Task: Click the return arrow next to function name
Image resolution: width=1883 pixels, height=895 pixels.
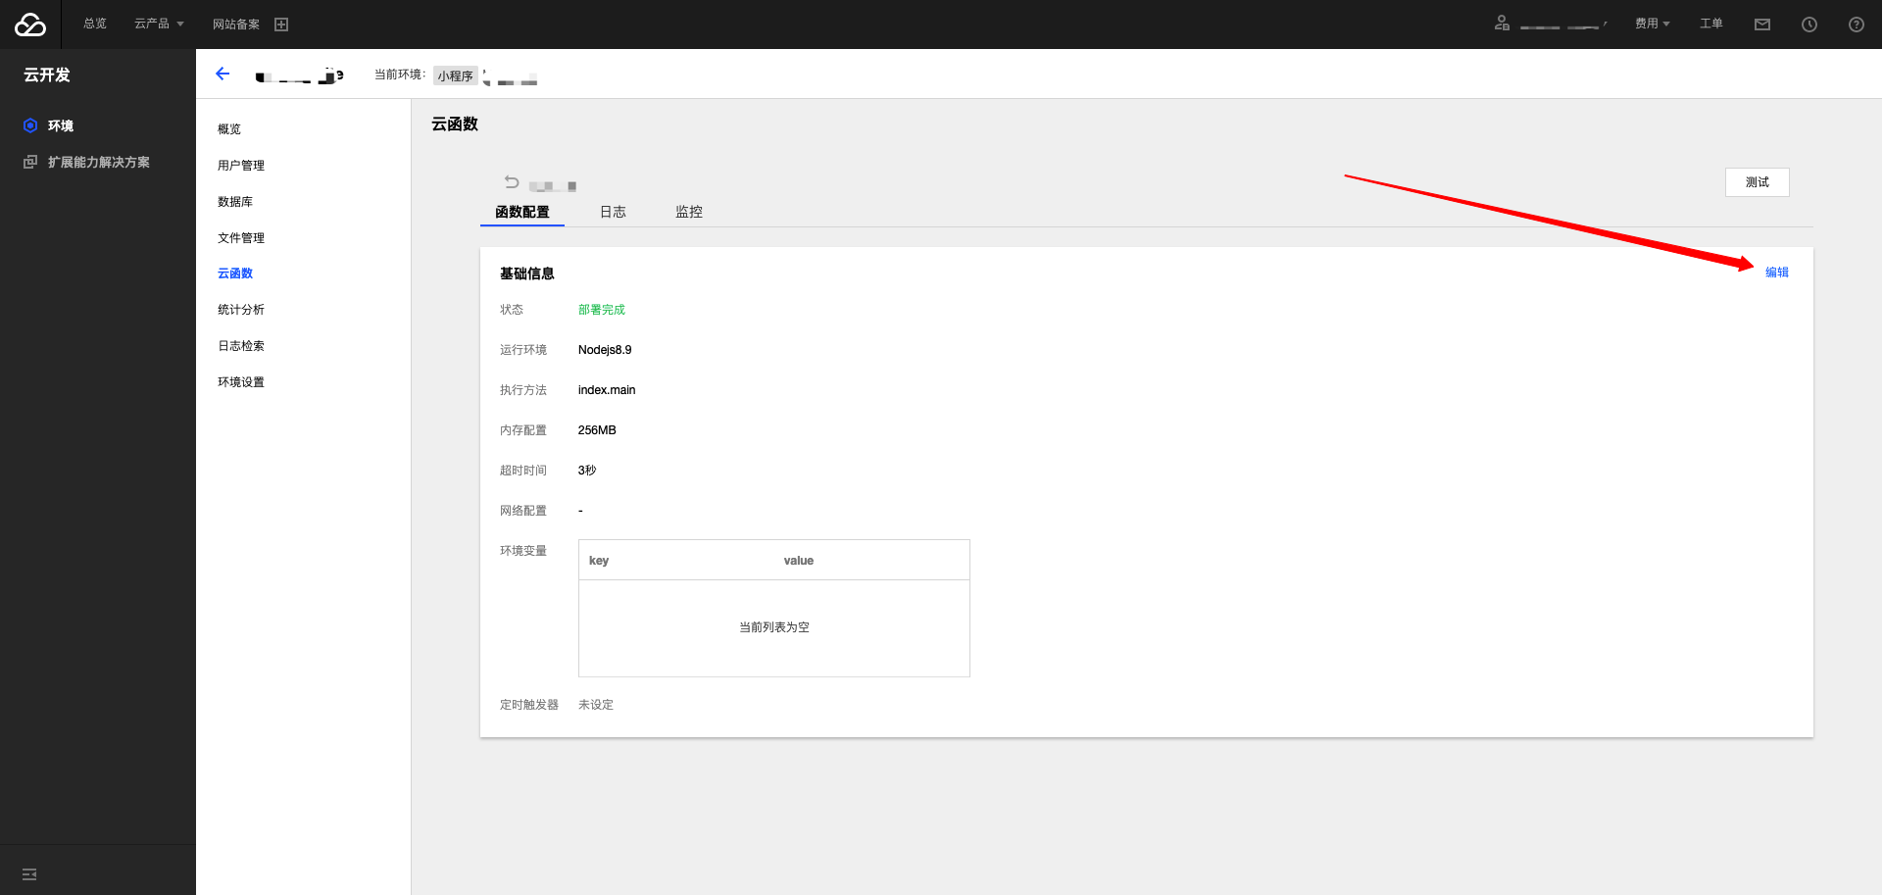Action: [512, 182]
